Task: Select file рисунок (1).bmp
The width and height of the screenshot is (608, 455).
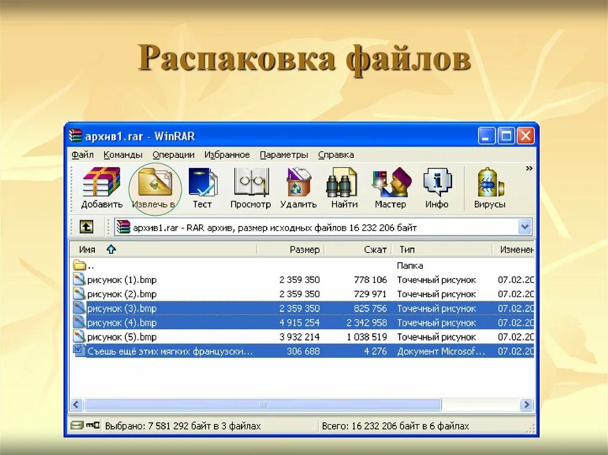Action: (302, 280)
